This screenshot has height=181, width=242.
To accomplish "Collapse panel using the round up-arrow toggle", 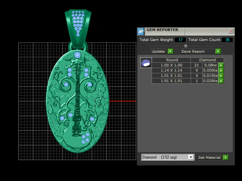I will tap(186, 46).
